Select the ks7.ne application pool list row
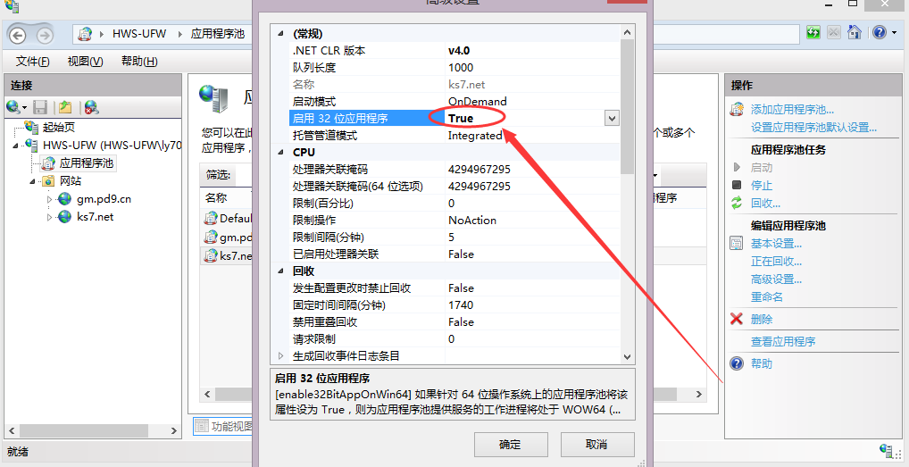The image size is (909, 467). [x=227, y=255]
